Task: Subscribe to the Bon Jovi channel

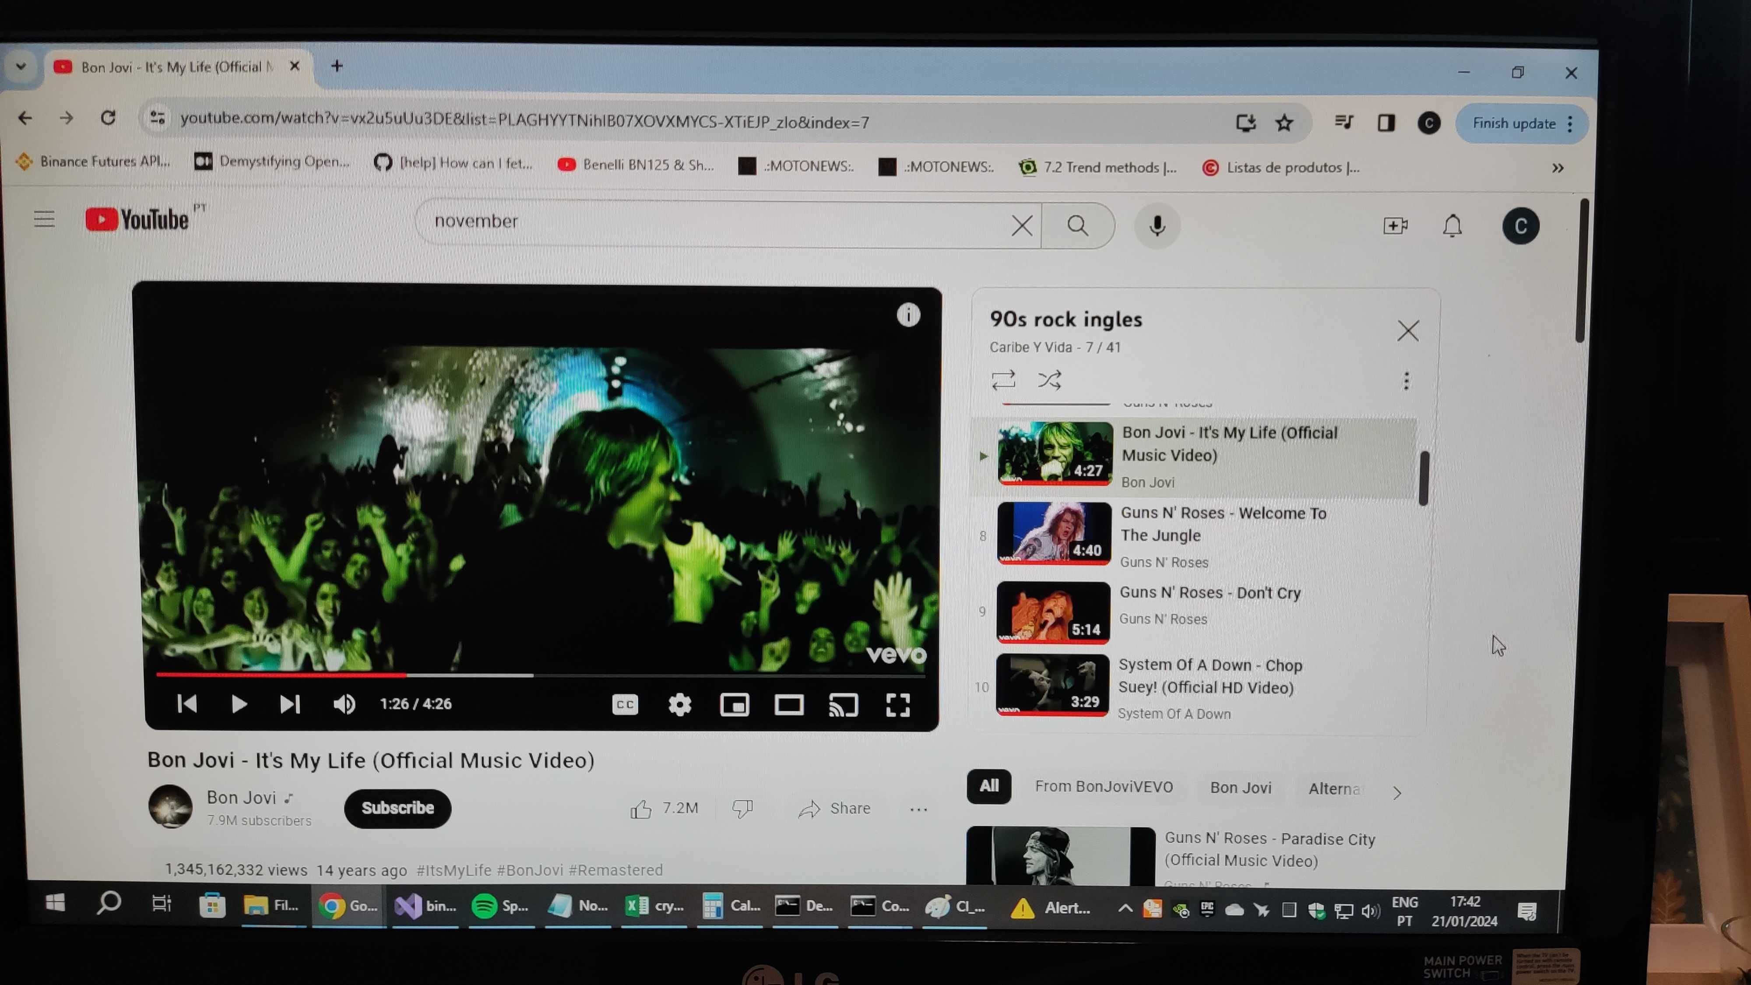Action: 397,808
